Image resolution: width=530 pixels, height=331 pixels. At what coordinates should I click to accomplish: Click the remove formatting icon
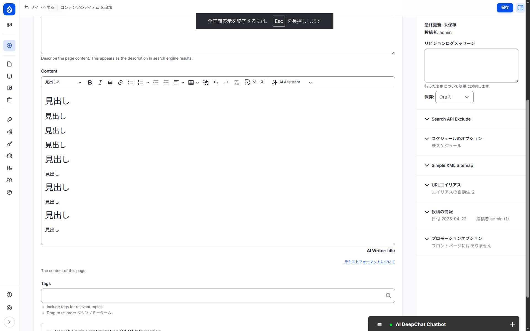point(236,82)
